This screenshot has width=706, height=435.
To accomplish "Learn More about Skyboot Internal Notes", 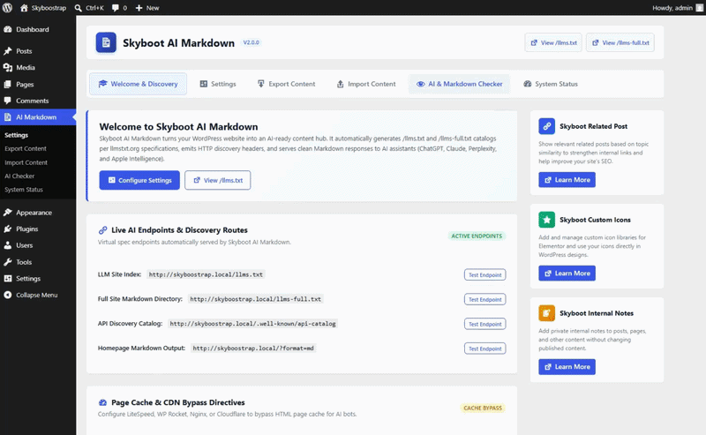I will click(x=567, y=366).
